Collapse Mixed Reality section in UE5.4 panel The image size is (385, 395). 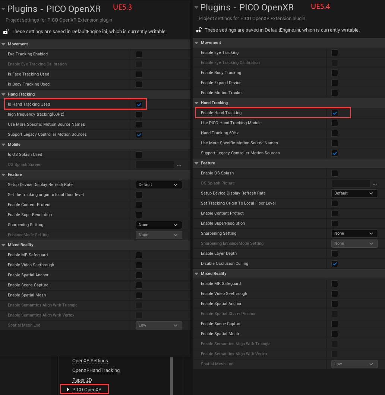[196, 274]
